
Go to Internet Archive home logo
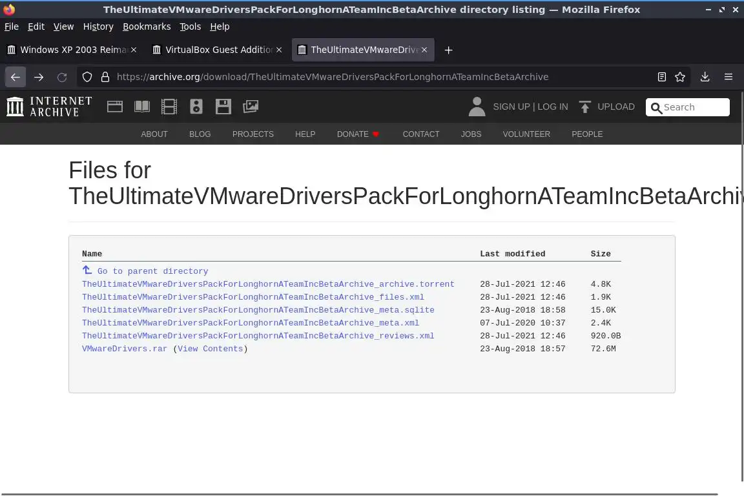click(x=49, y=107)
